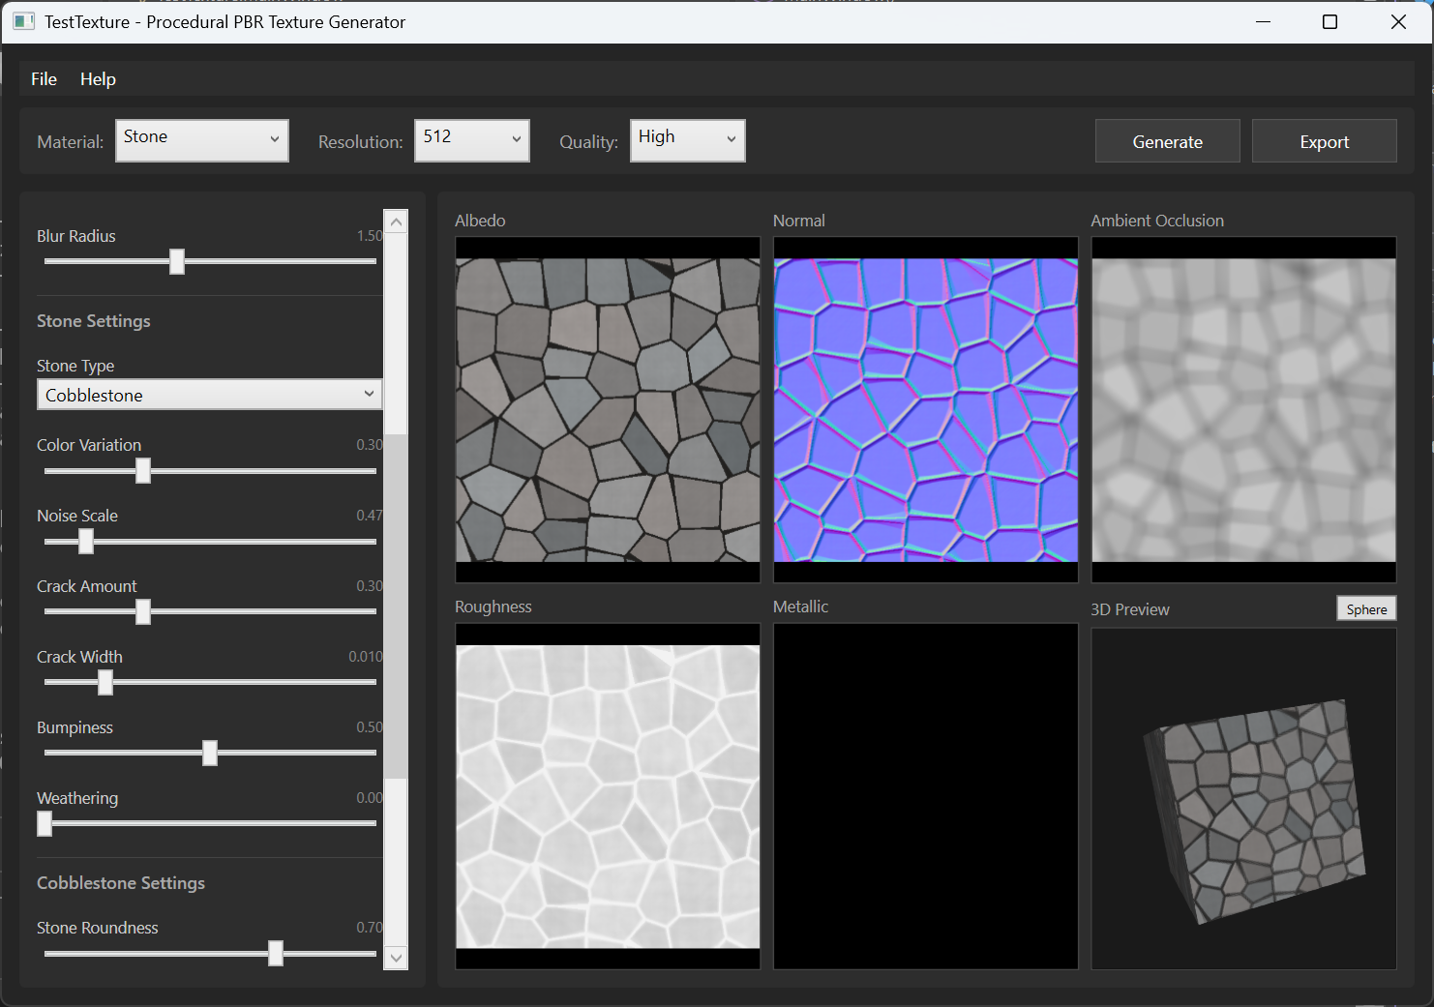
Task: Click the Bumpiness slider thumb
Action: pos(210,754)
